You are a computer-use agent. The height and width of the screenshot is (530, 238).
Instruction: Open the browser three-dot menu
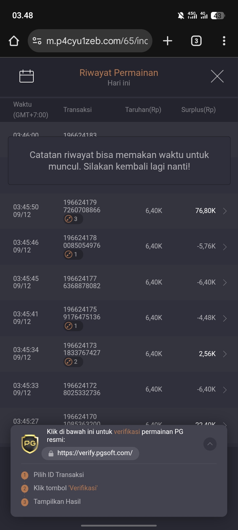(x=224, y=41)
